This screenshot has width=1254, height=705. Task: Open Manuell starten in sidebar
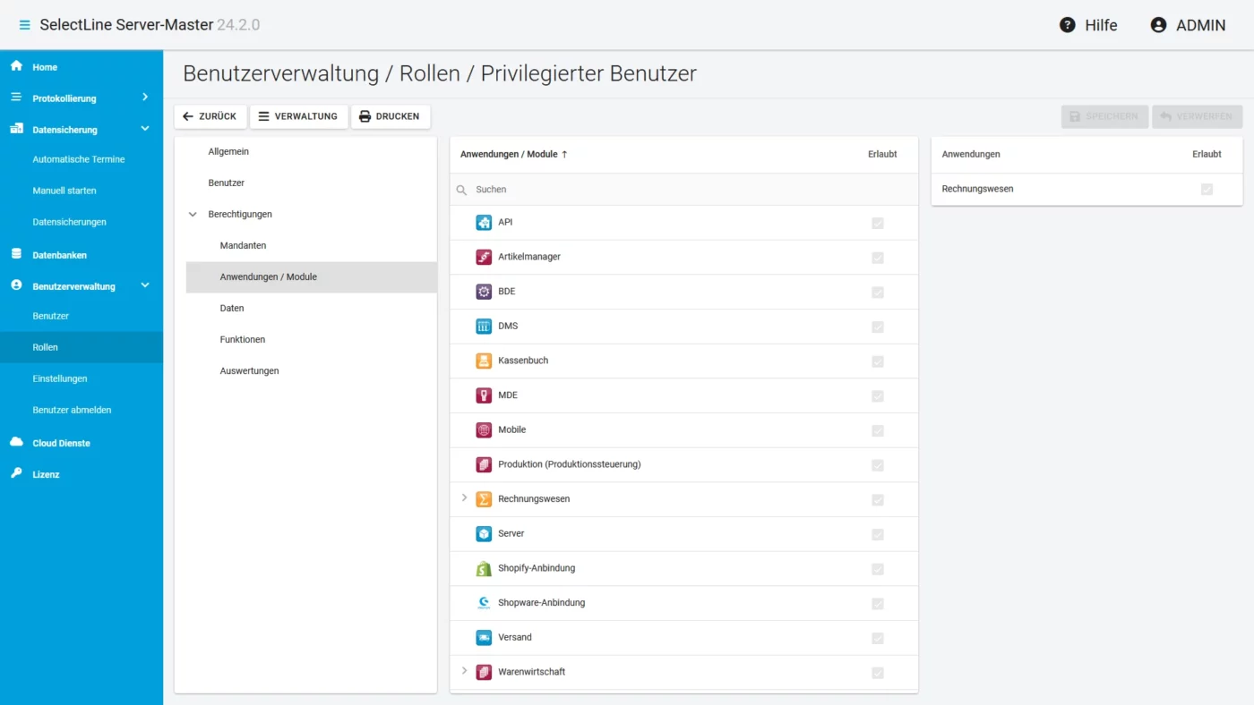tap(64, 191)
